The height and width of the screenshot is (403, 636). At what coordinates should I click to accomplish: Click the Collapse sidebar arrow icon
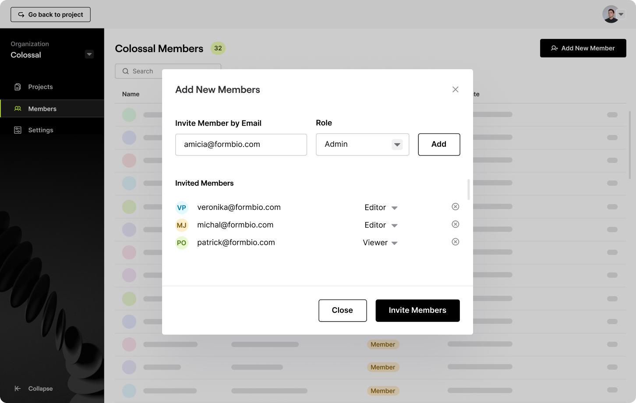coord(18,389)
